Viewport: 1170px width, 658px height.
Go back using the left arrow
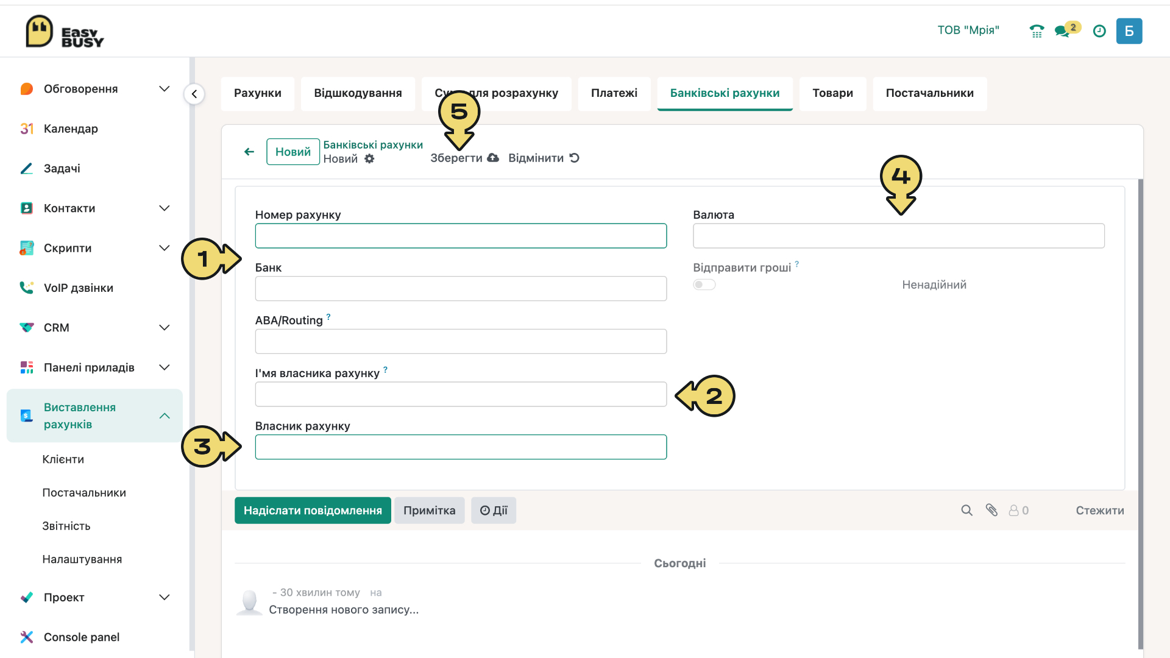click(x=249, y=152)
